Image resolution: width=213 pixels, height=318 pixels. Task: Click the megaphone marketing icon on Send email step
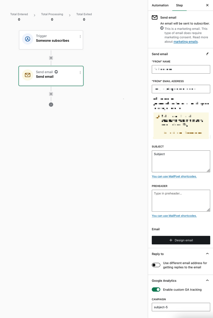56,72
